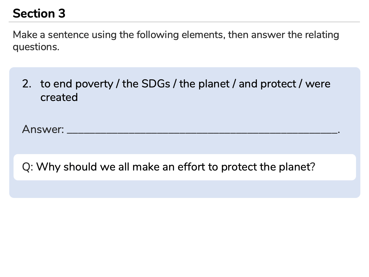Click the "Section 3" heading

[39, 14]
